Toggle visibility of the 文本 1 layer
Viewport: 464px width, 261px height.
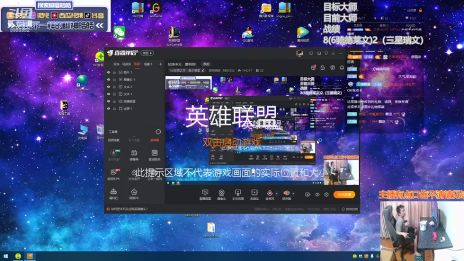(x=108, y=94)
